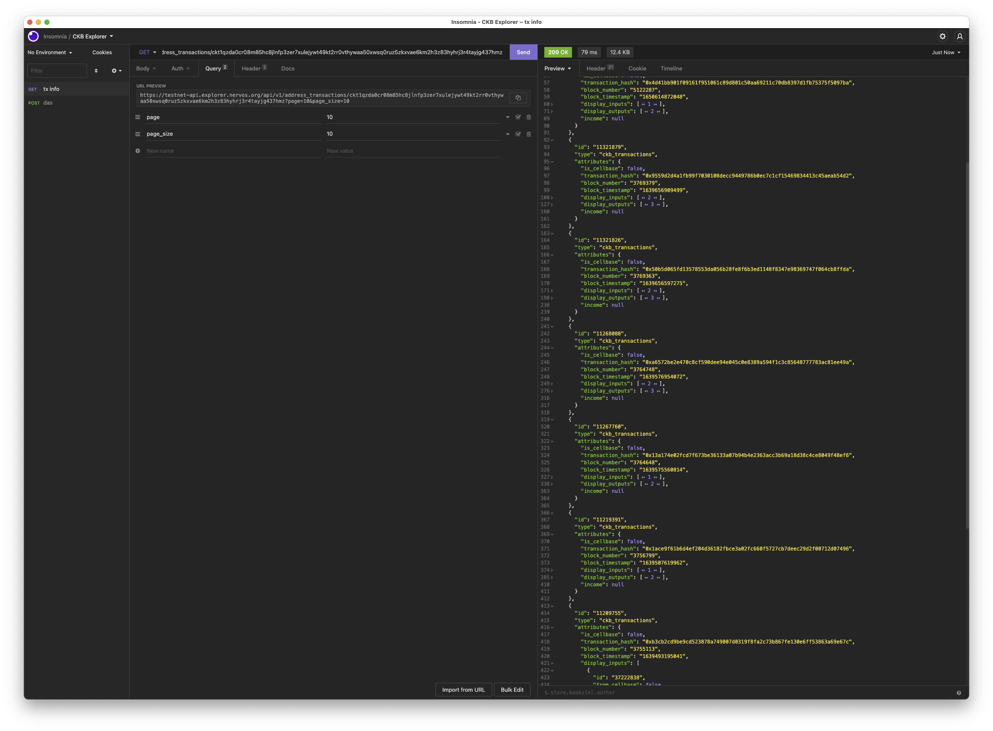Viewport: 993px width, 731px height.
Task: Open the response Timeline tab
Action: pyautogui.click(x=671, y=69)
